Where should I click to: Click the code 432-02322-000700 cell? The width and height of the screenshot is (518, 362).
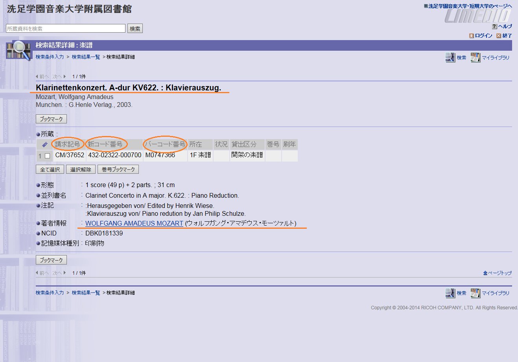[x=114, y=155]
